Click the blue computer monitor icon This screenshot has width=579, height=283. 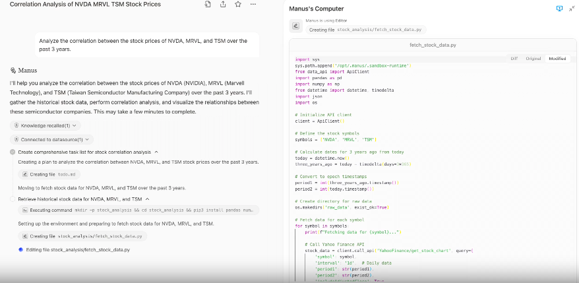tap(559, 9)
